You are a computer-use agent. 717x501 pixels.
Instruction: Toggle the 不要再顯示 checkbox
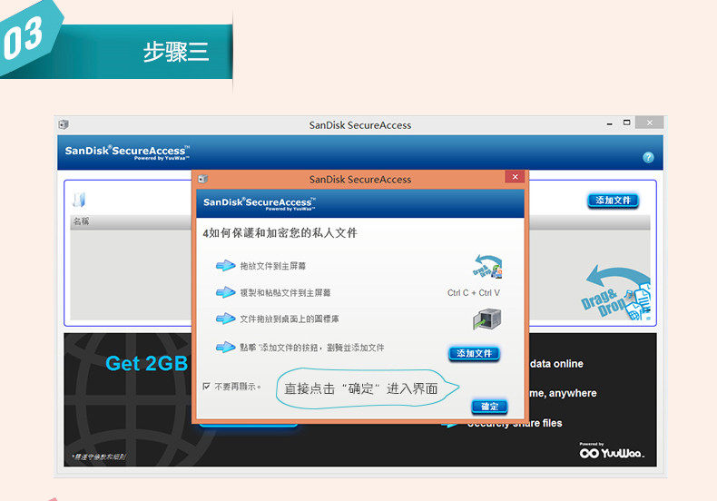pyautogui.click(x=206, y=387)
